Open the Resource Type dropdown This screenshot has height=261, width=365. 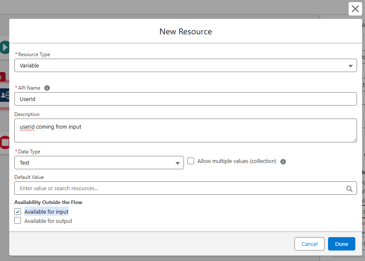click(185, 65)
